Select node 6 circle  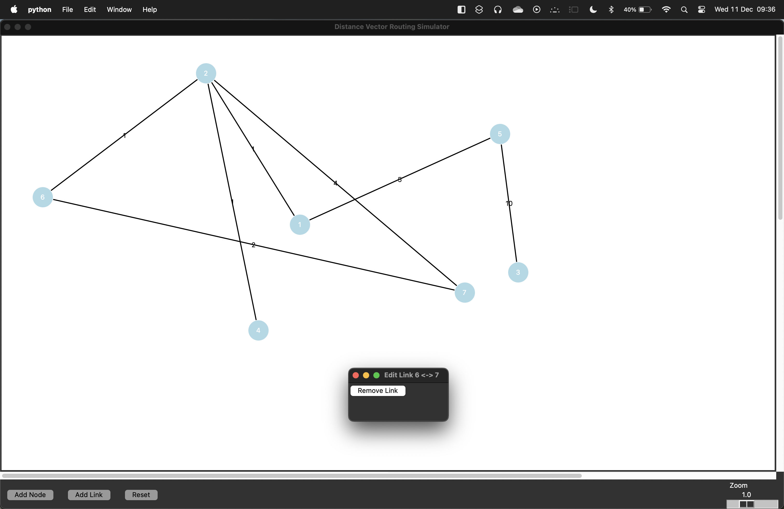[43, 197]
